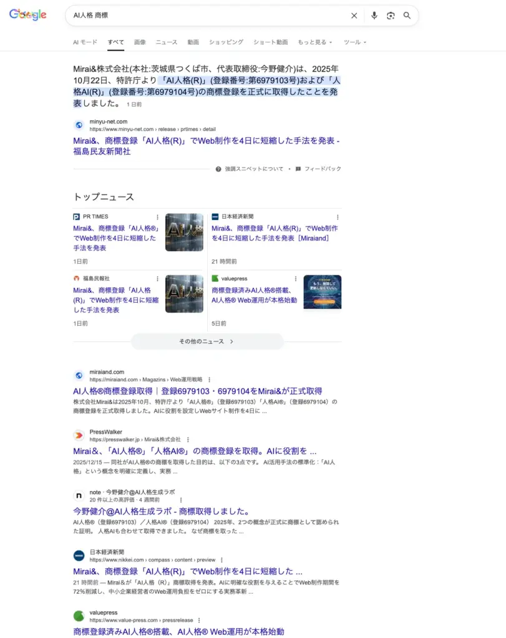Click the magnifying glass search icon
Image resolution: width=506 pixels, height=638 pixels.
pyautogui.click(x=407, y=16)
